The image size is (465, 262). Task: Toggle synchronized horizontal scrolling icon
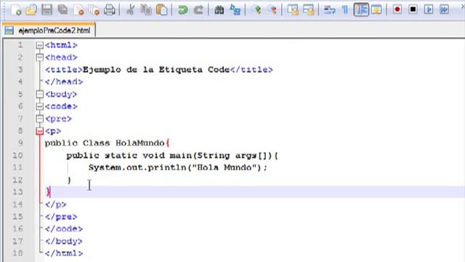click(308, 9)
